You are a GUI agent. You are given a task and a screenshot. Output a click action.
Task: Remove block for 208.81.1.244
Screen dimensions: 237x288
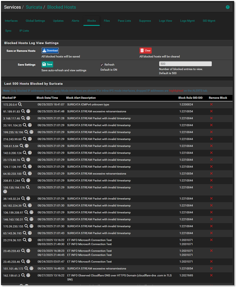(212, 181)
